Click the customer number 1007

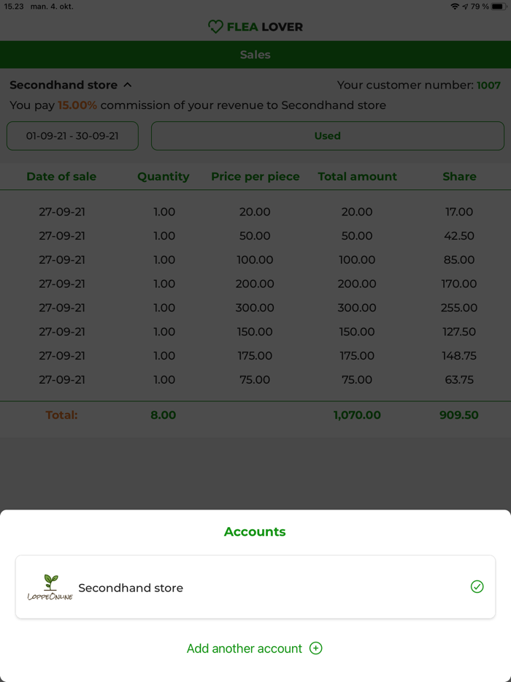coord(488,86)
